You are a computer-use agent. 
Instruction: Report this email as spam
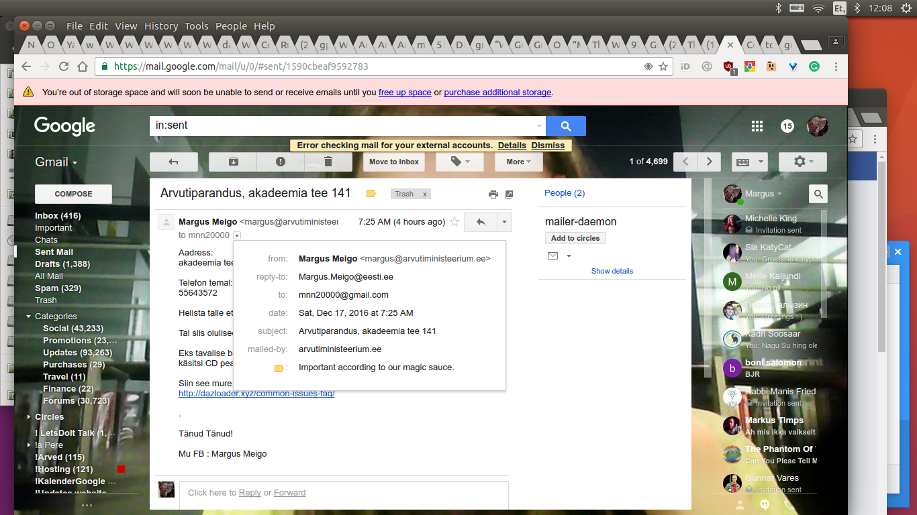281,162
